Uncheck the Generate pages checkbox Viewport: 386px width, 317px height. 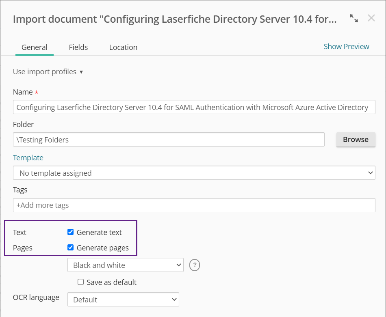70,248
